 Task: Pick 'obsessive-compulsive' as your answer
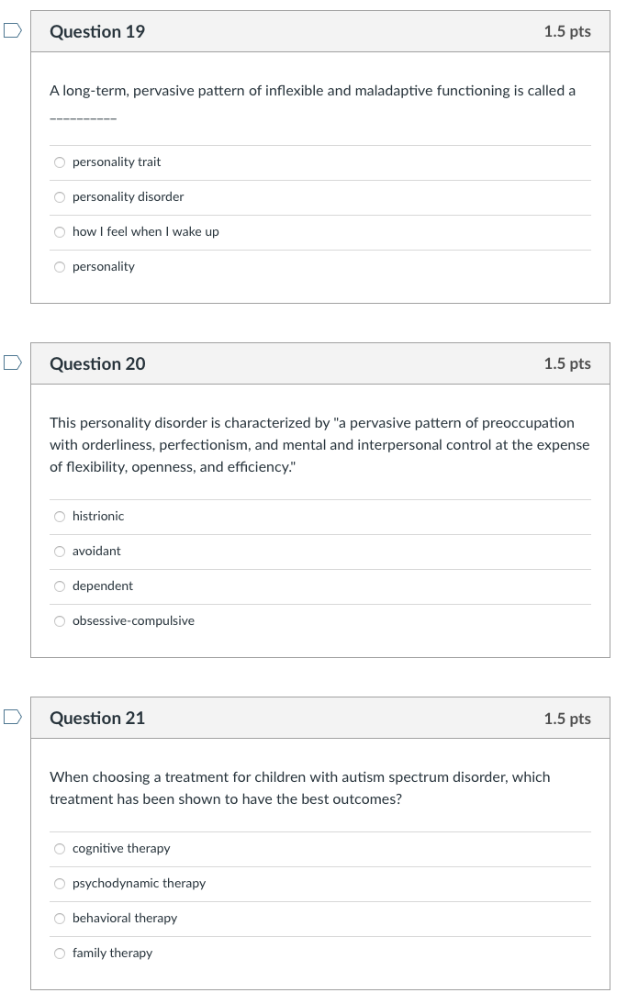[59, 620]
